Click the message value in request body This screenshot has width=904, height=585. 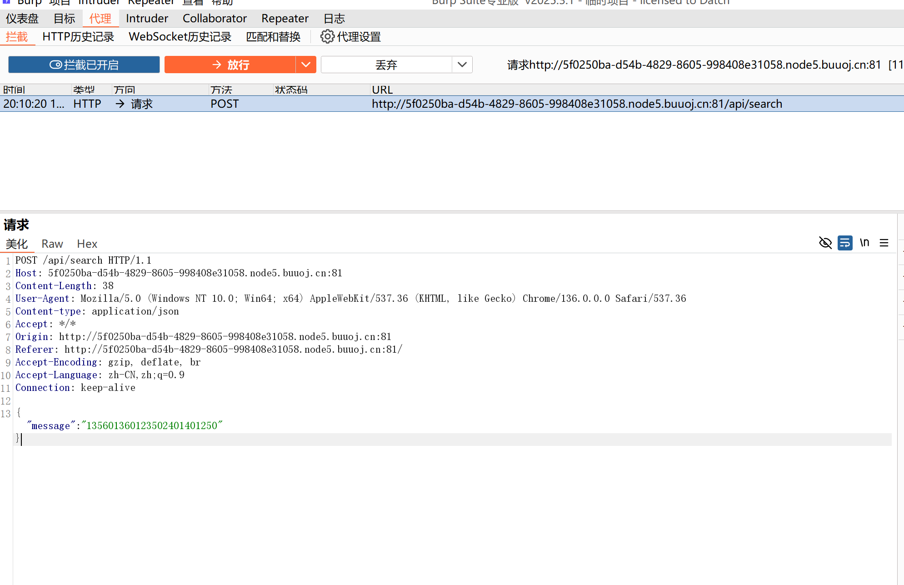click(x=152, y=425)
